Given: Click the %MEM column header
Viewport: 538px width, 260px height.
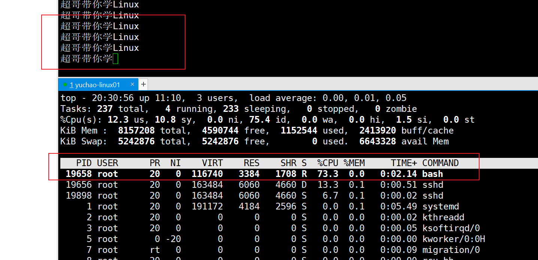Looking at the screenshot, I should click(354, 163).
